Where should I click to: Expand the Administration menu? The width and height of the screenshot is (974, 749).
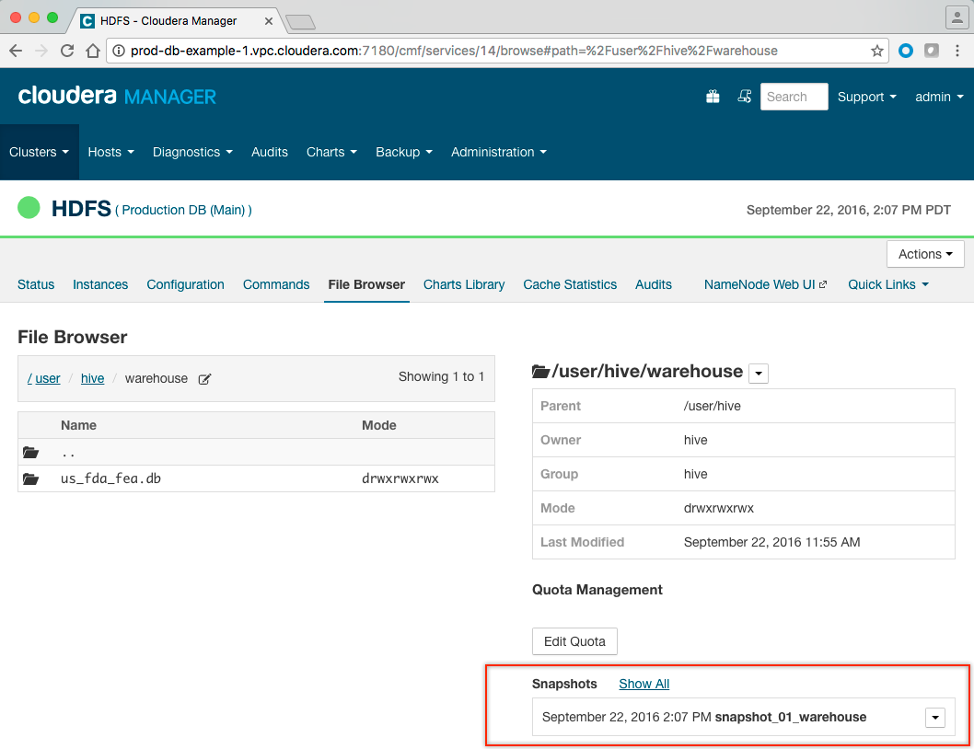coord(499,152)
